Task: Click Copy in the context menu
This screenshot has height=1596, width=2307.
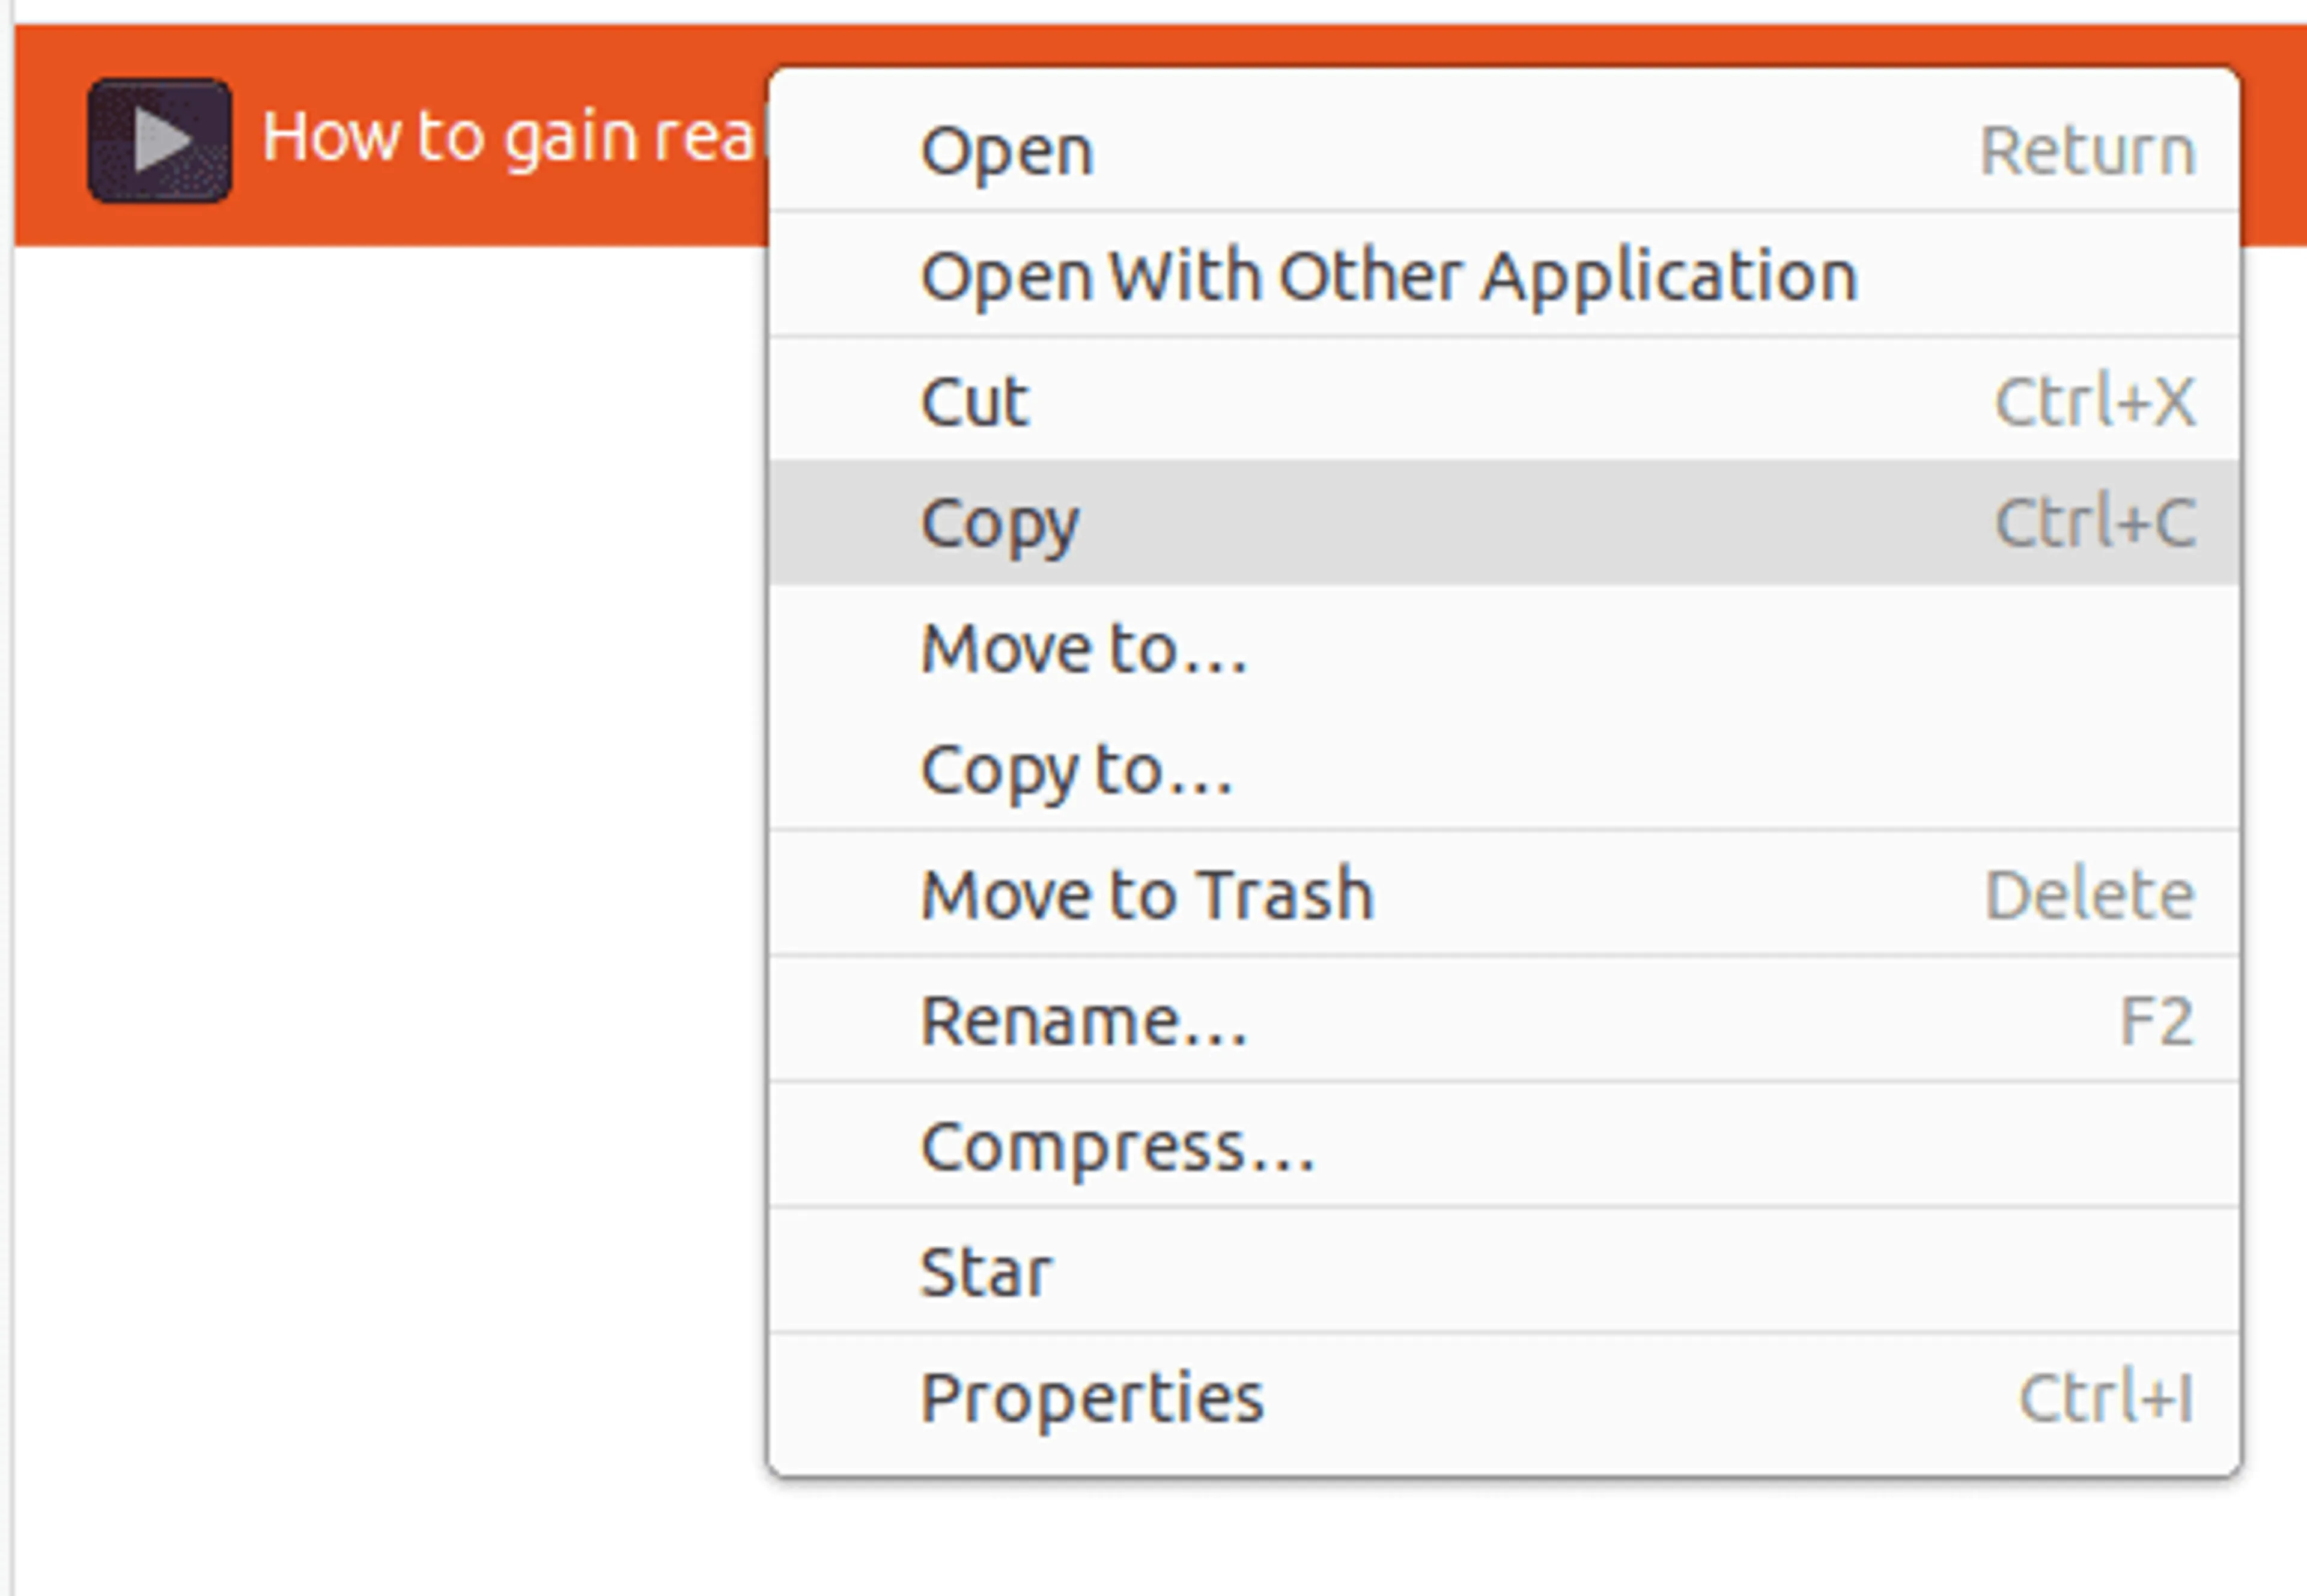Action: [1000, 523]
